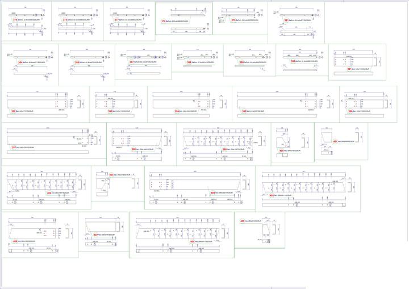The image size is (409, 289).
Task: Click the part mark 390 label
Action: (293, 61)
